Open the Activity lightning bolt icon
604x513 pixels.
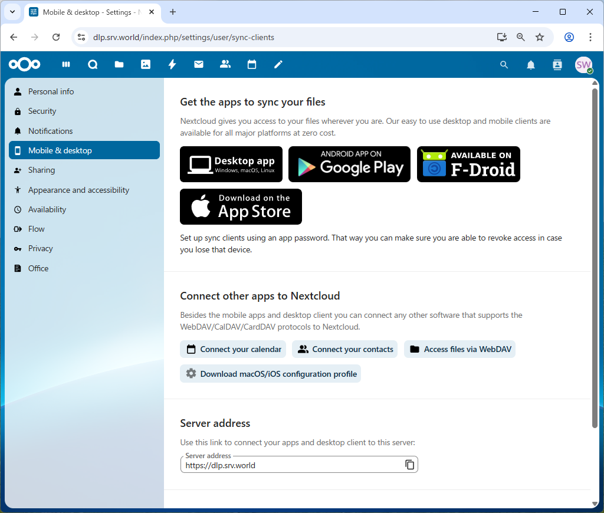pyautogui.click(x=172, y=65)
